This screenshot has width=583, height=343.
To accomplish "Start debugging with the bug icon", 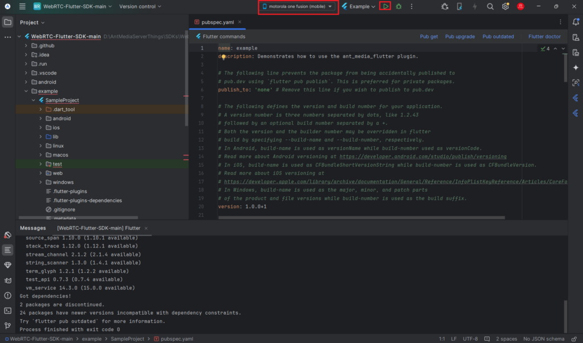I will [x=399, y=6].
